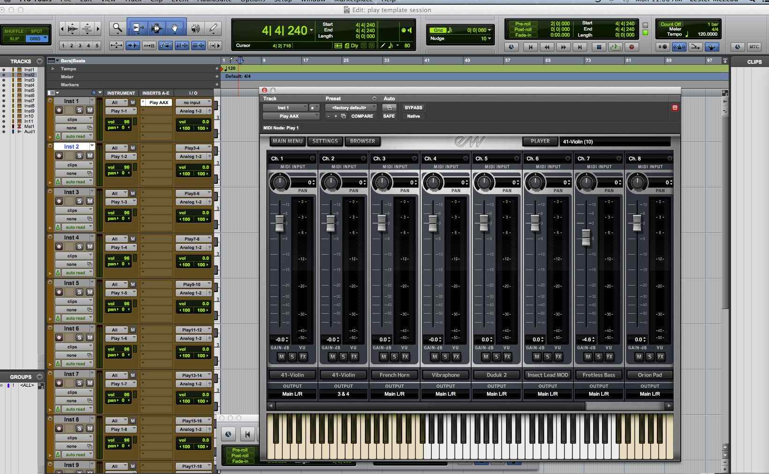Mute Ch. 1 in Play mixer
Screen dimensions: 769x474
click(x=282, y=357)
